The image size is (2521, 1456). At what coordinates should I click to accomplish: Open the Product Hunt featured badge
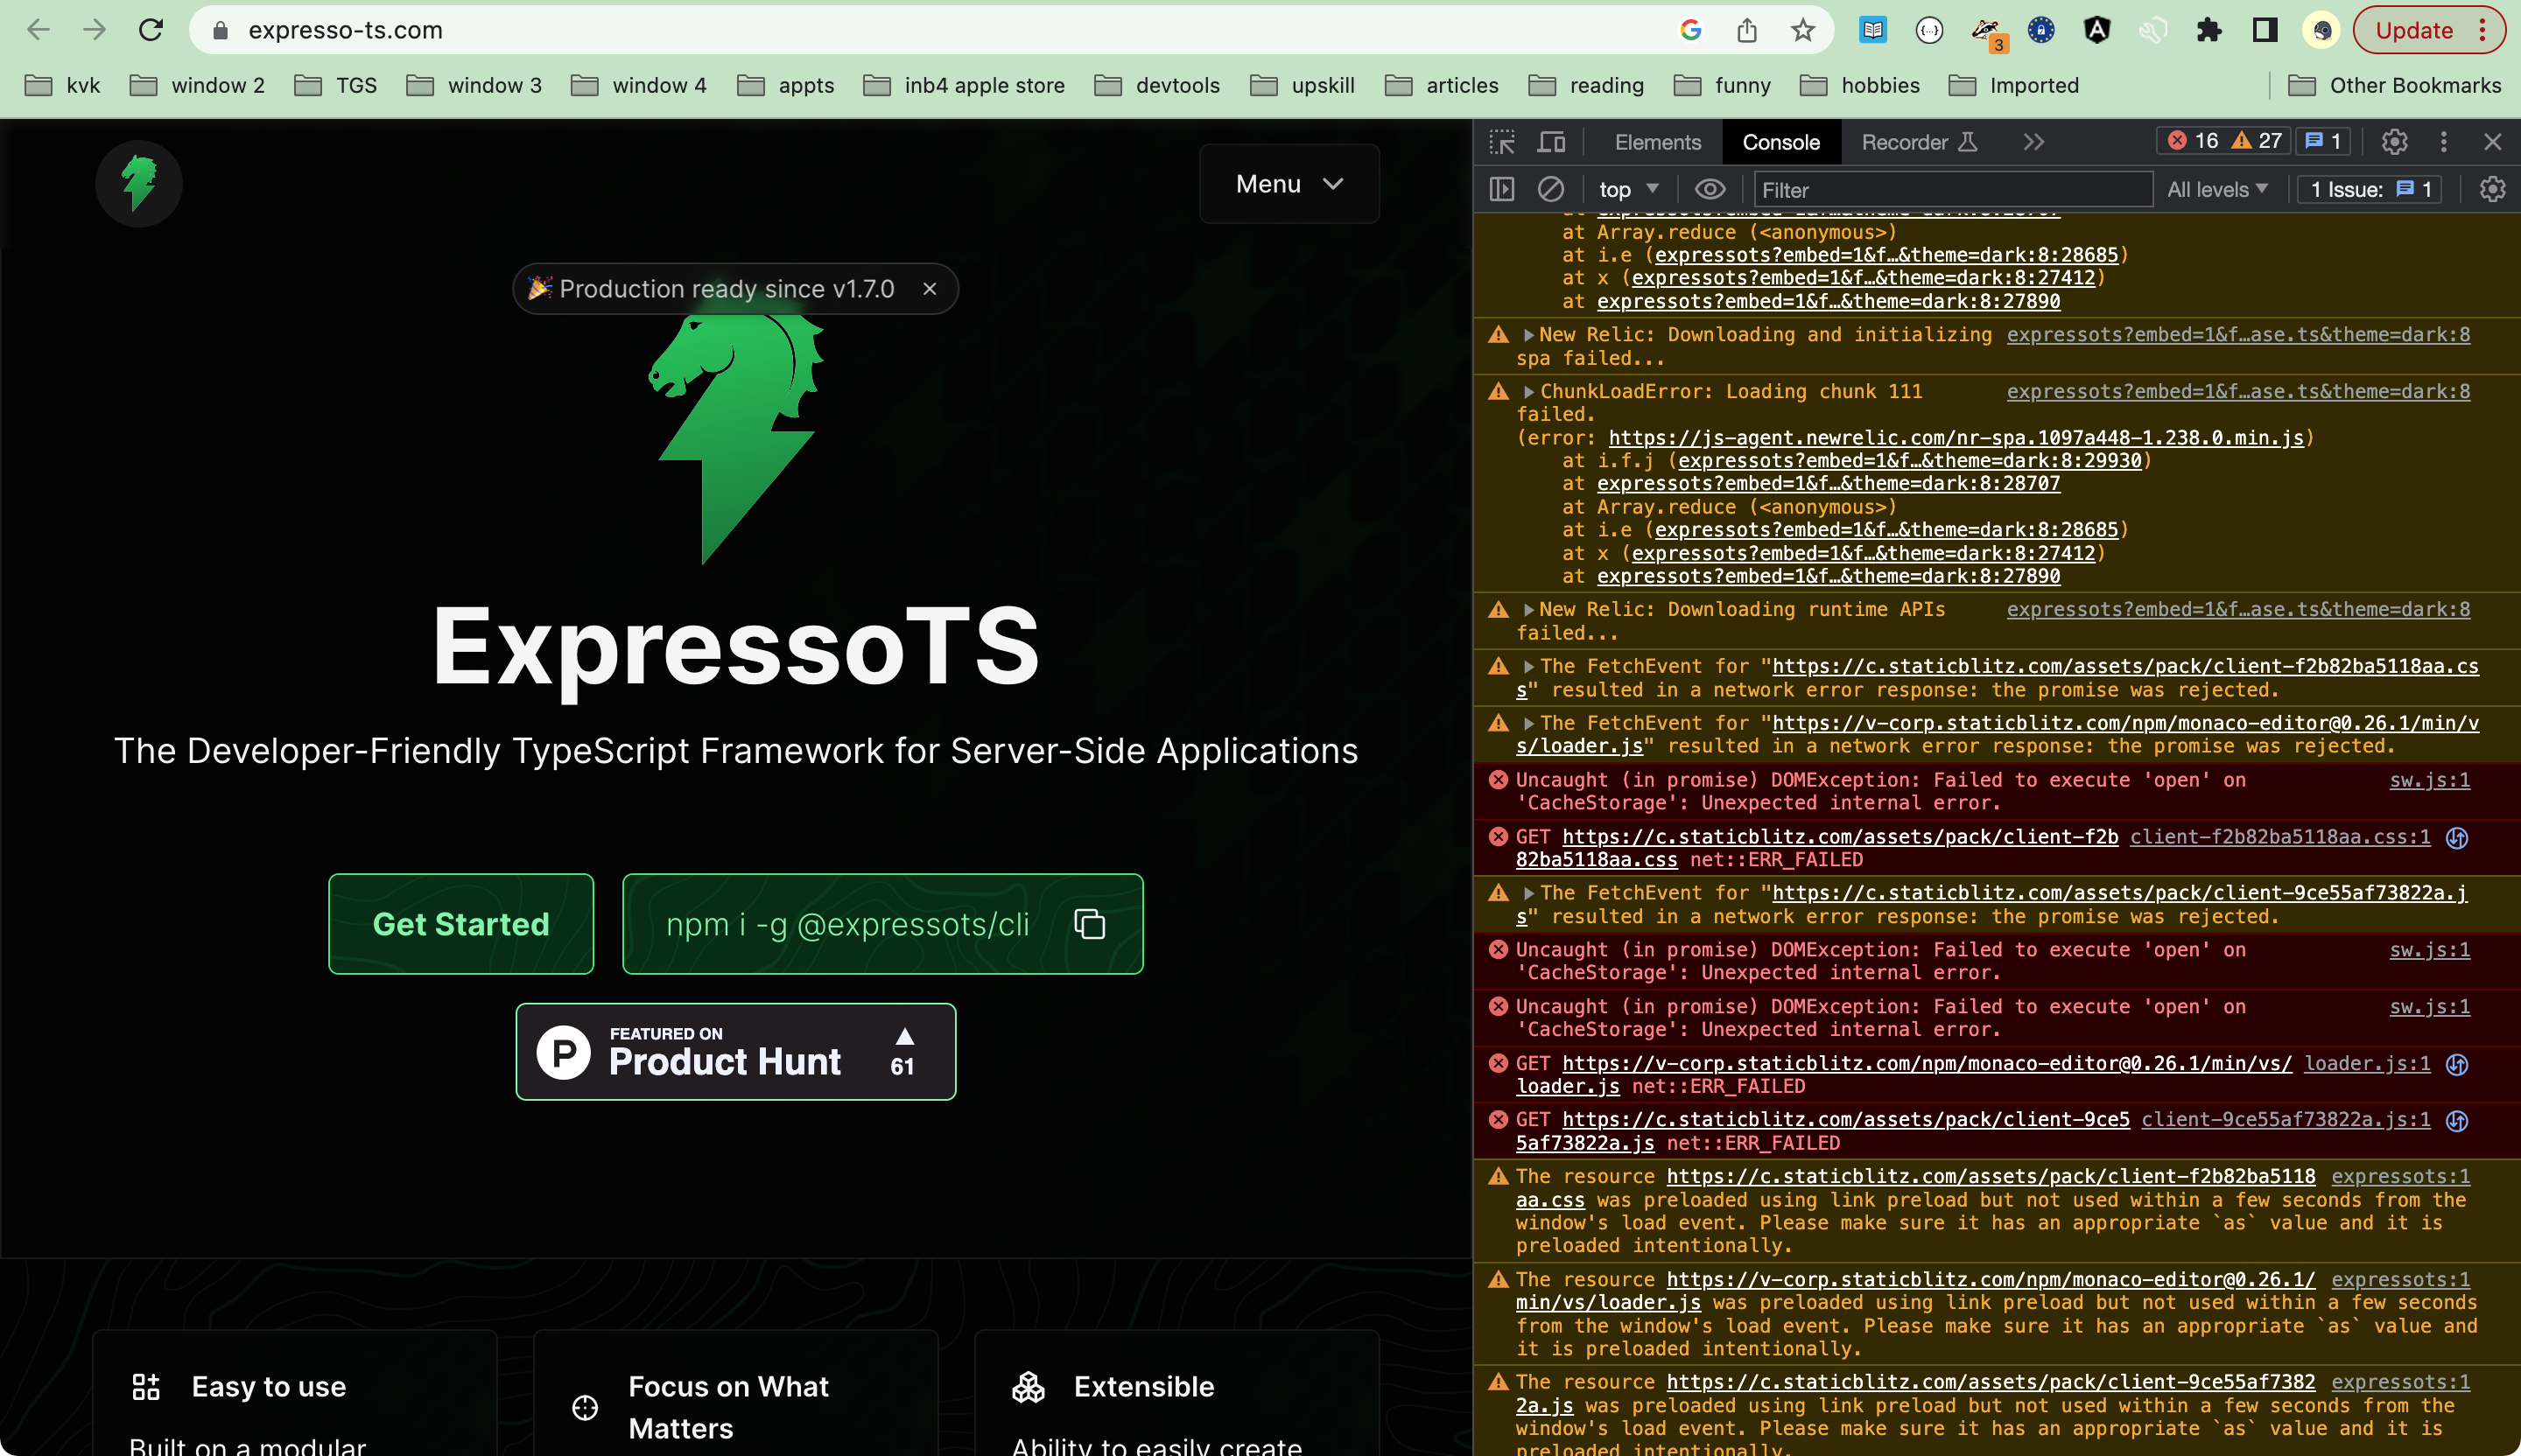click(735, 1051)
